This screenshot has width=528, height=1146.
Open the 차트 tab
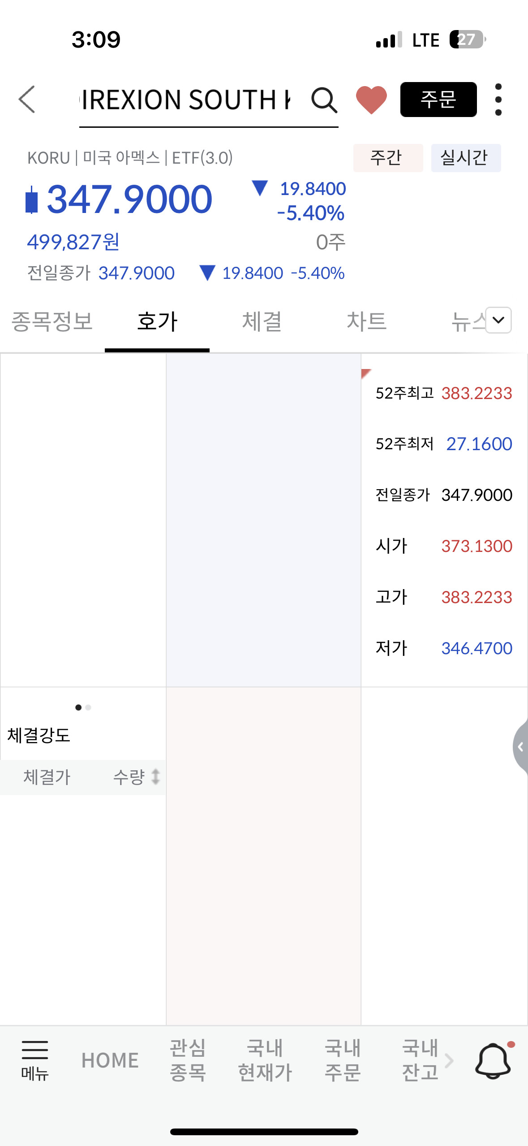tap(366, 321)
